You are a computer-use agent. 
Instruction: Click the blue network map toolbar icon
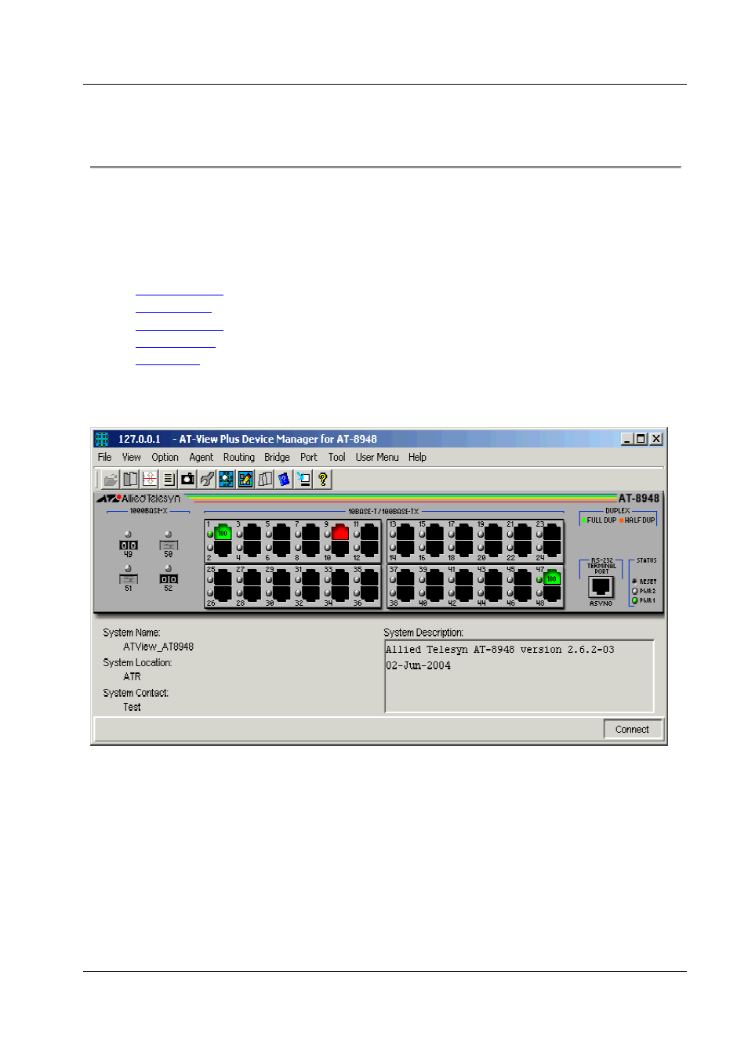click(226, 479)
